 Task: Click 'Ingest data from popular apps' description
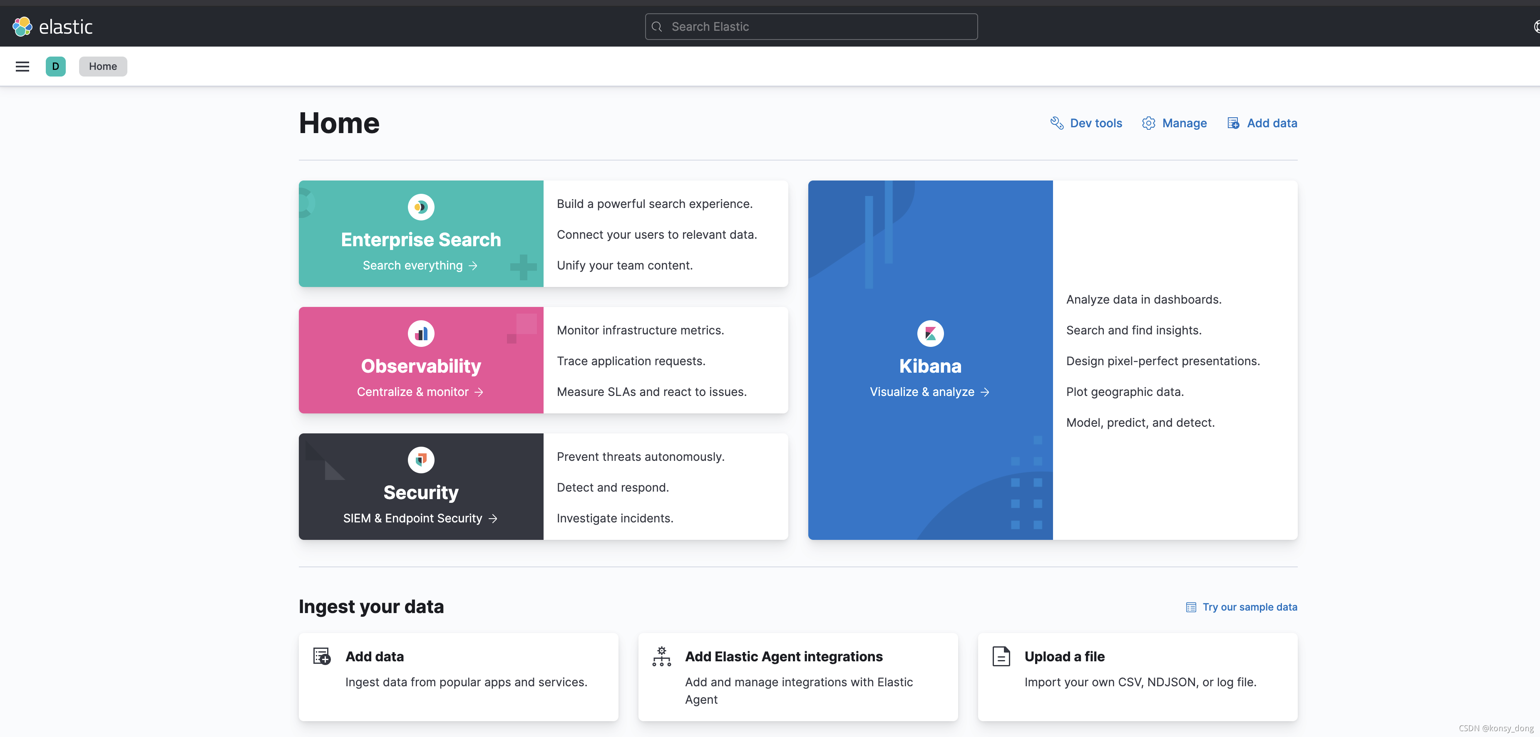tap(466, 682)
